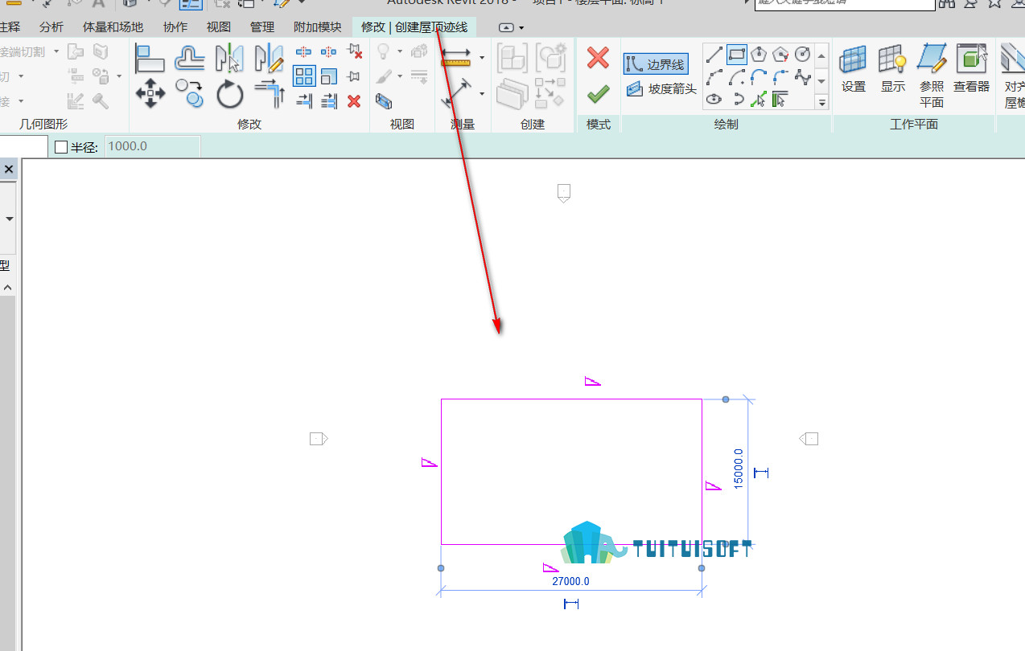Cancel edit mode with red X
Screen dimensions: 1025x651
click(x=598, y=58)
